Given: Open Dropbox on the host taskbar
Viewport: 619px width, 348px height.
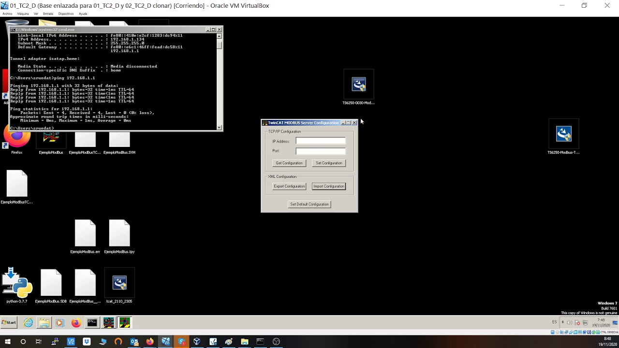Looking at the screenshot, I should tap(87, 342).
